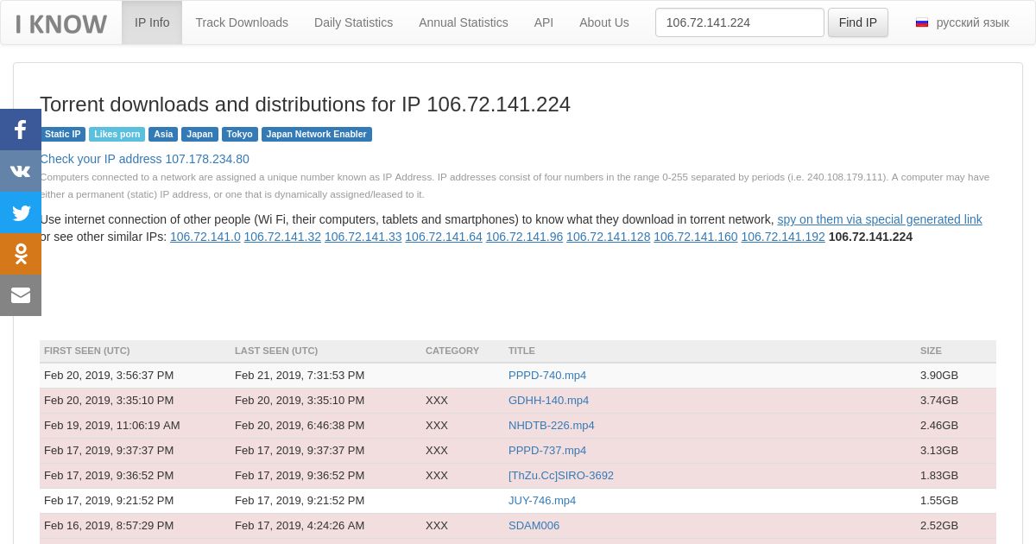1036x544 pixels.
Task: Check your IP address 107.178.234.80
Action: pos(144,159)
